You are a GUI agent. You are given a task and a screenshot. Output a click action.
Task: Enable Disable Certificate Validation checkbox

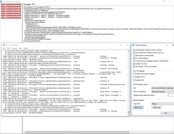click(x=134, y=74)
